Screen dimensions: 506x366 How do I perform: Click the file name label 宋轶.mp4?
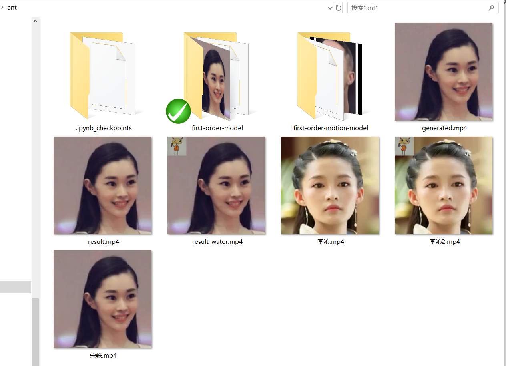(x=103, y=356)
